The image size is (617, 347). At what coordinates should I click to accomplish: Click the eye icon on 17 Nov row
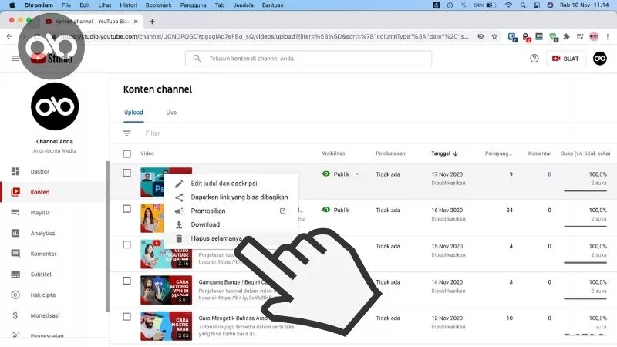click(x=325, y=174)
